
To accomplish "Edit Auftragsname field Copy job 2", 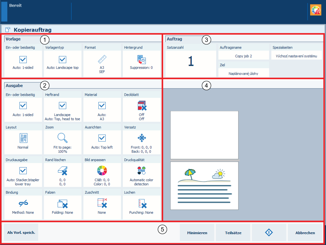I will (x=244, y=56).
